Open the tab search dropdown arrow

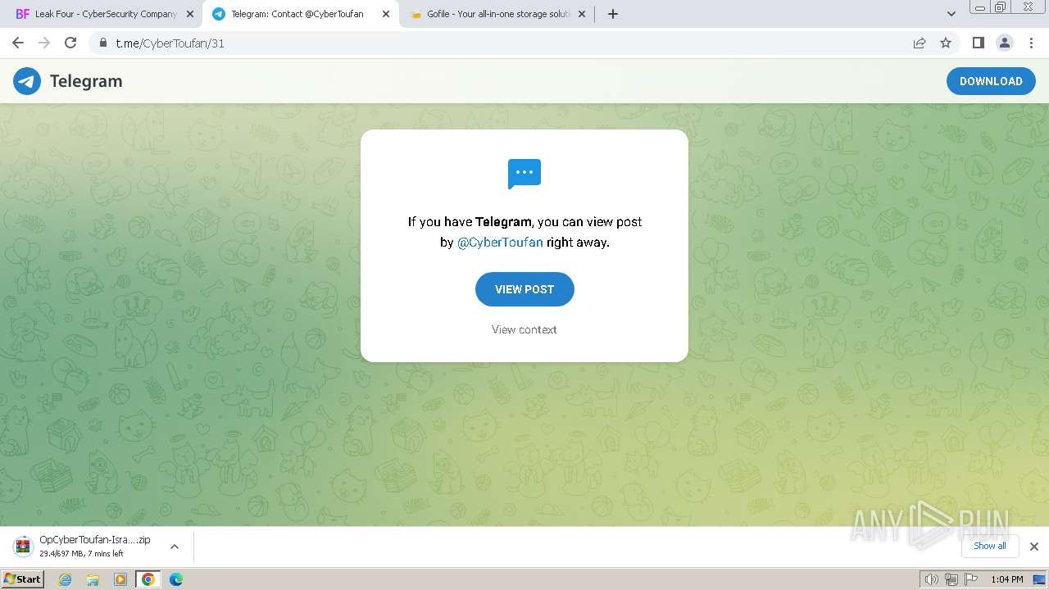click(x=951, y=14)
